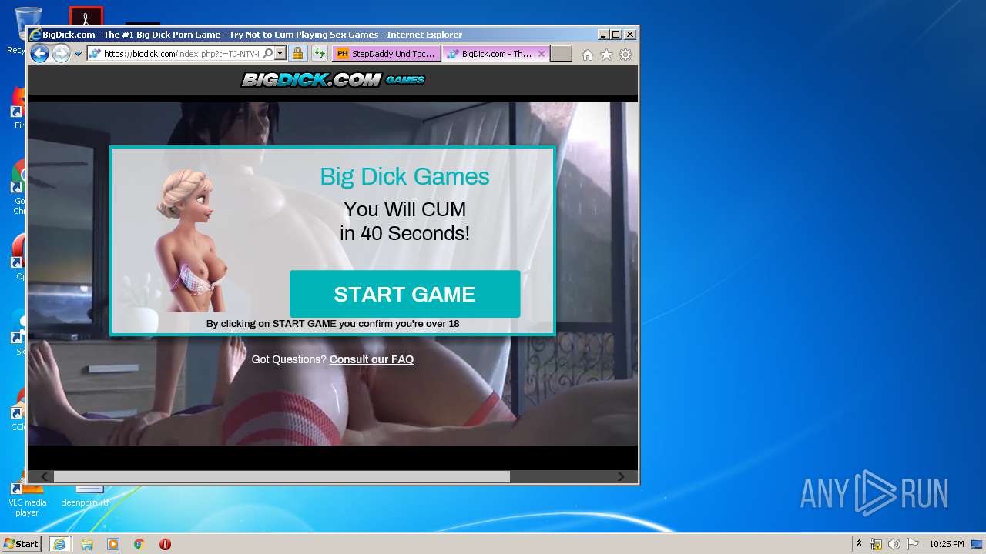The image size is (986, 554).
Task: Open the Action Center flag icon
Action: pos(913,544)
